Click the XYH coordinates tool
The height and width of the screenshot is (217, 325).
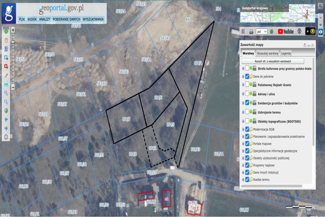[6, 84]
